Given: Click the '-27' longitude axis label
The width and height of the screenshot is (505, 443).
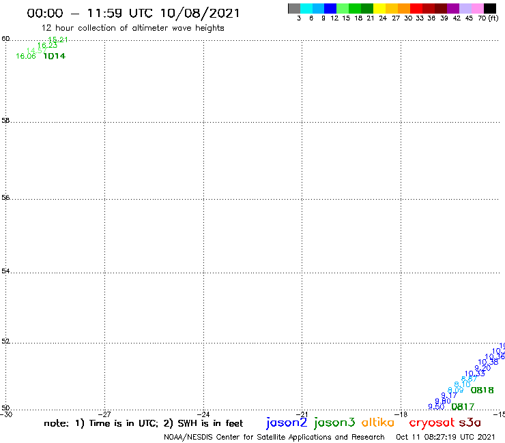Looking at the screenshot, I should point(104,414).
